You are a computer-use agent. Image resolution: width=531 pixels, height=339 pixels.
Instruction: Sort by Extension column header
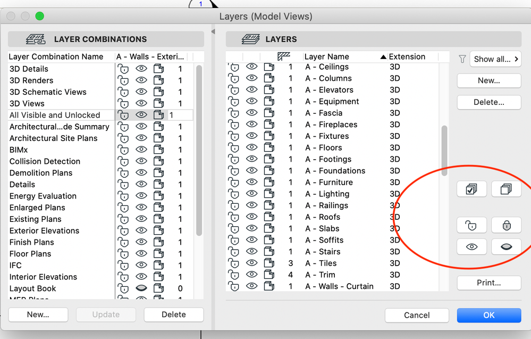click(413, 56)
